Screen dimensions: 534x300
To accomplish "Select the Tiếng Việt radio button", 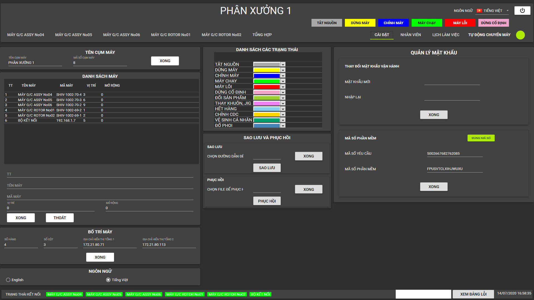I will click(108, 280).
